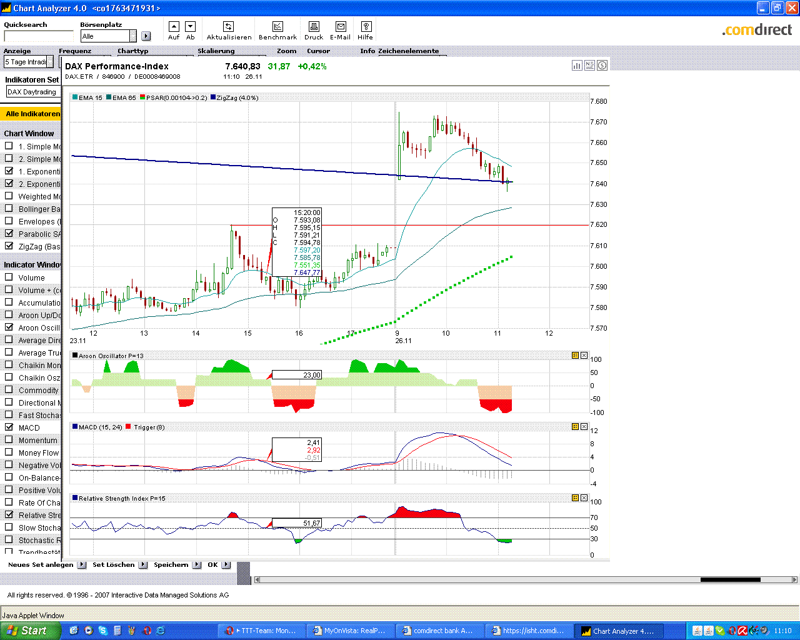800x640 pixels.
Task: Uncheck the Aroon Oscillator checkbox
Action: coord(9,327)
